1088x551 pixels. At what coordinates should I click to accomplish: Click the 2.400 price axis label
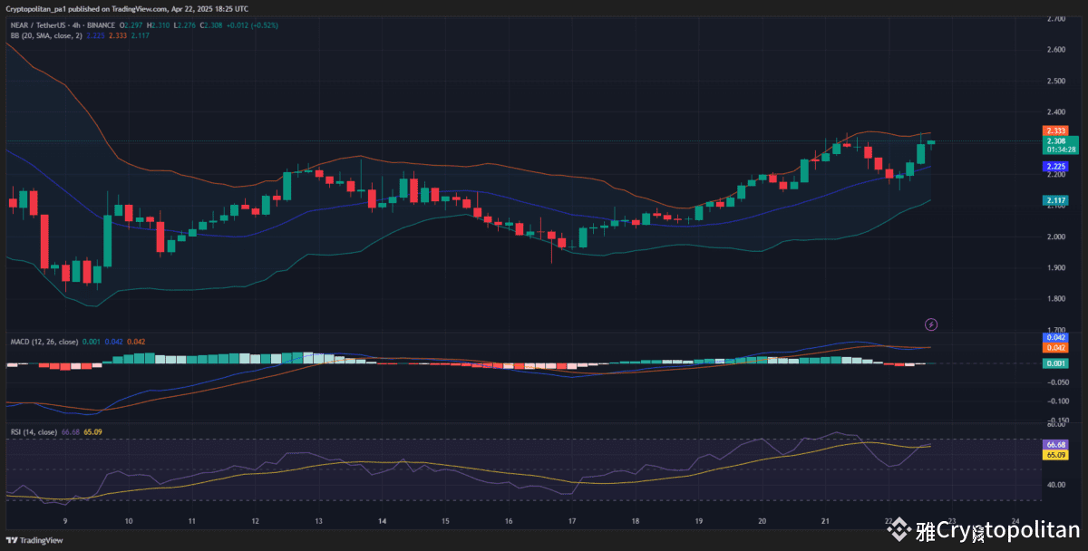click(x=1055, y=112)
